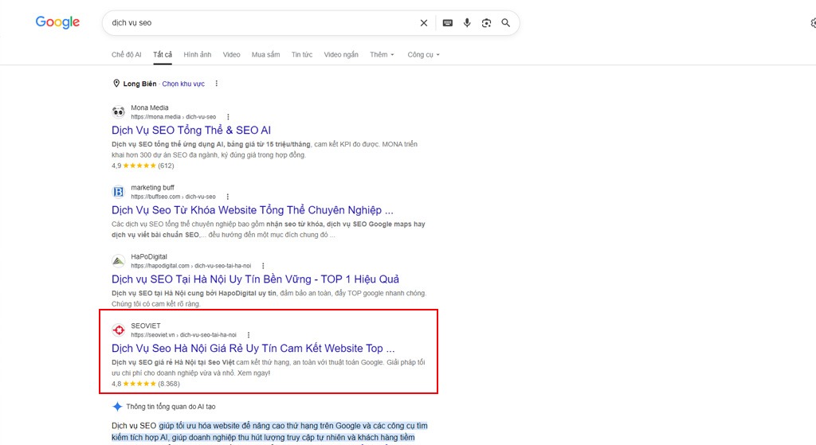Open the Tin tức tab

click(302, 55)
